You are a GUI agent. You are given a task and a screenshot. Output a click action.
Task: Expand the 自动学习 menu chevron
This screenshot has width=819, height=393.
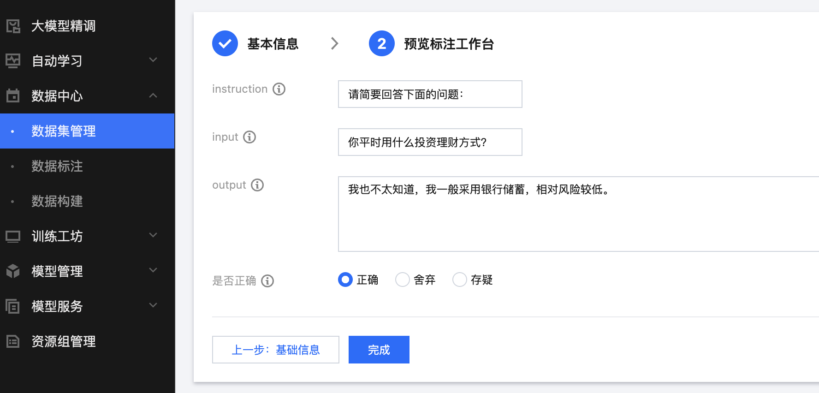point(154,60)
